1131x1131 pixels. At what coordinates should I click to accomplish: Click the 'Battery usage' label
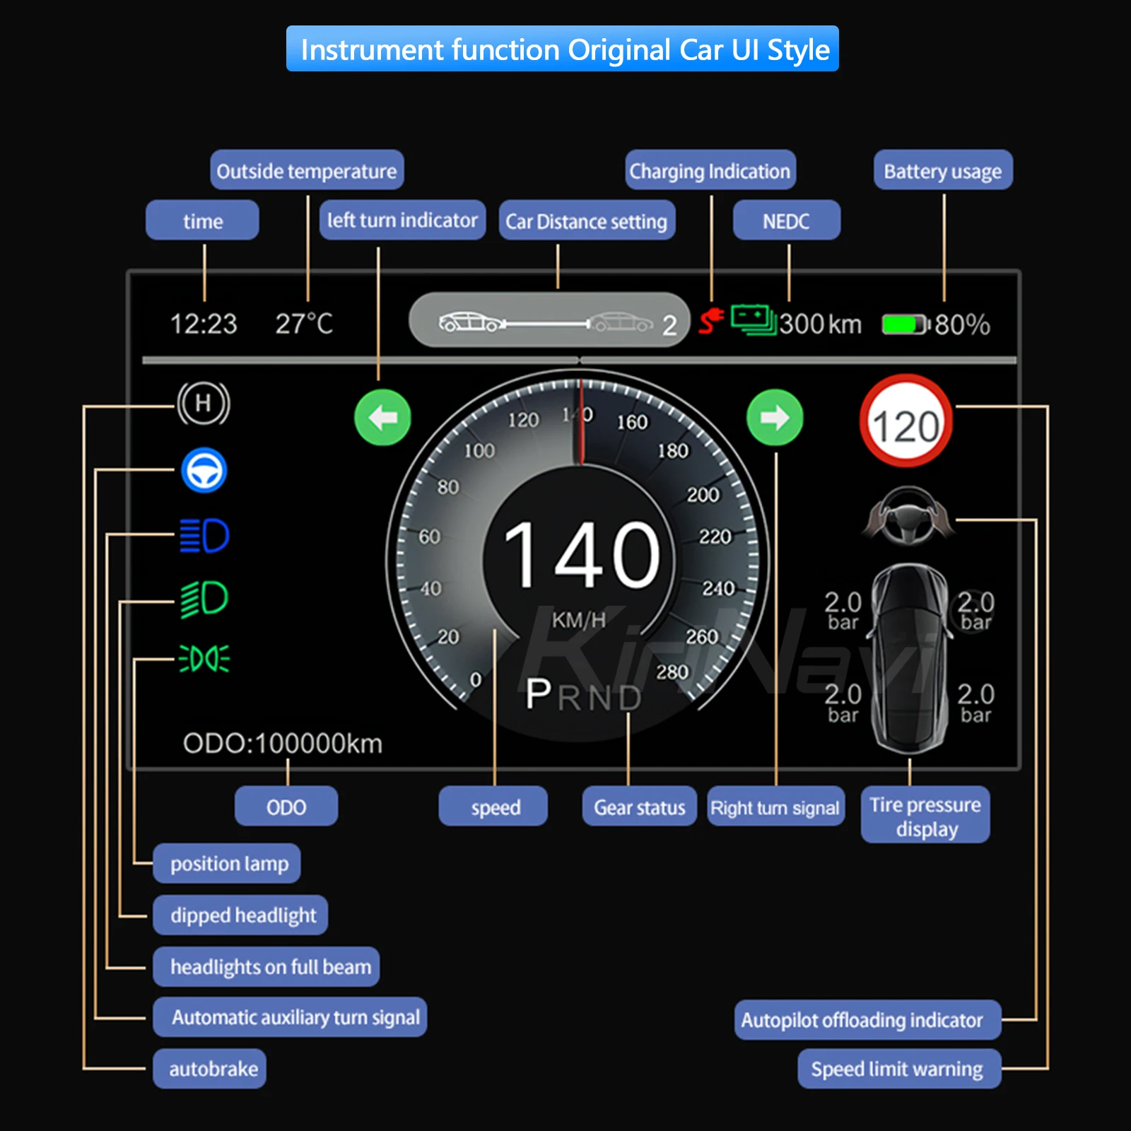pos(943,170)
